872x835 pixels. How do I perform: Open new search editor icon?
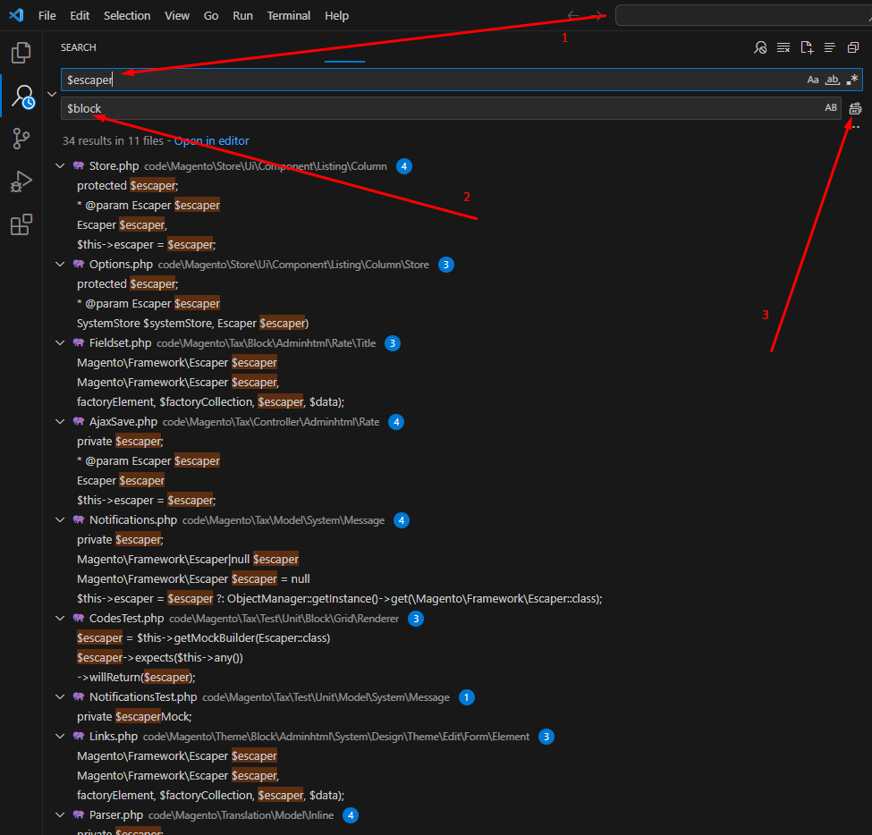(807, 47)
